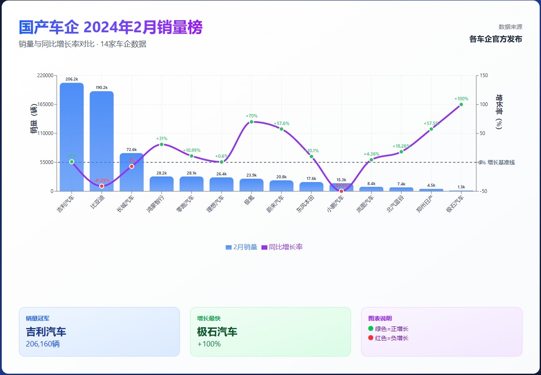Open the 增长最快 极石汽车 card

tap(270, 332)
